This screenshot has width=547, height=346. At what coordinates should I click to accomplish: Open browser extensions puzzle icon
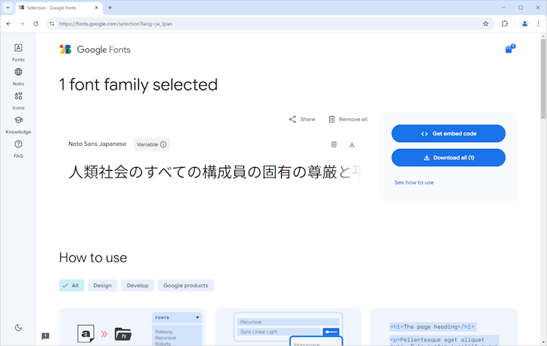(x=504, y=24)
